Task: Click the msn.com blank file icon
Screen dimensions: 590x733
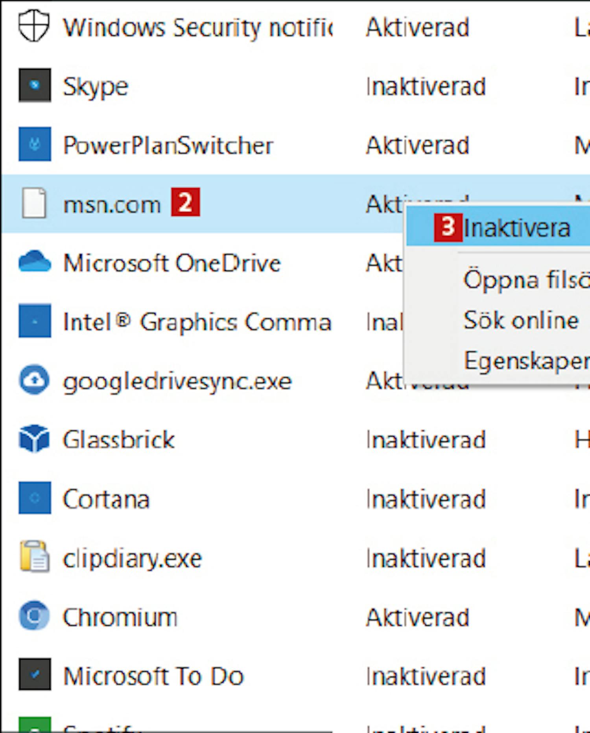Action: pyautogui.click(x=34, y=203)
